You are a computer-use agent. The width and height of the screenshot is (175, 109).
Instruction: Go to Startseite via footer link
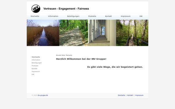click(121, 95)
